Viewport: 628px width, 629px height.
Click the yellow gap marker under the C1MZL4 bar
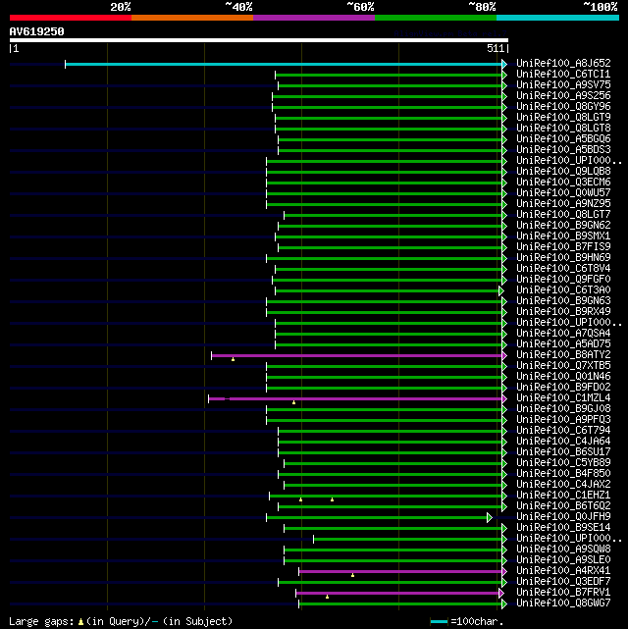coord(294,402)
